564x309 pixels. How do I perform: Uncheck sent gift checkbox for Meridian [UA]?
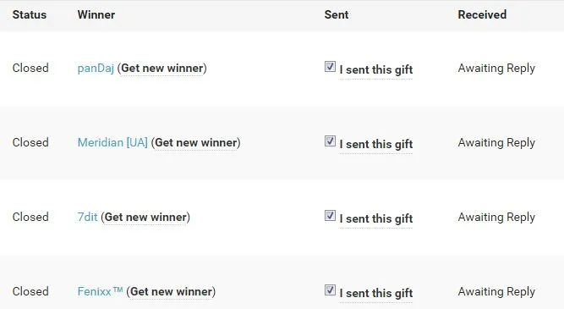click(330, 141)
